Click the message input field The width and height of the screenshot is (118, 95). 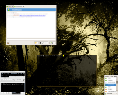31,39
